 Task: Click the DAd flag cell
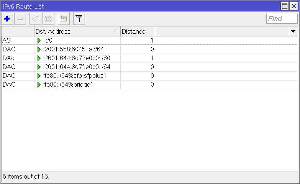pos(18,58)
